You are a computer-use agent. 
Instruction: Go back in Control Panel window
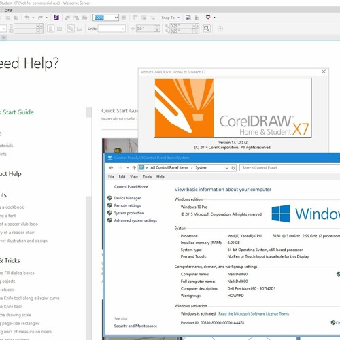point(111,168)
